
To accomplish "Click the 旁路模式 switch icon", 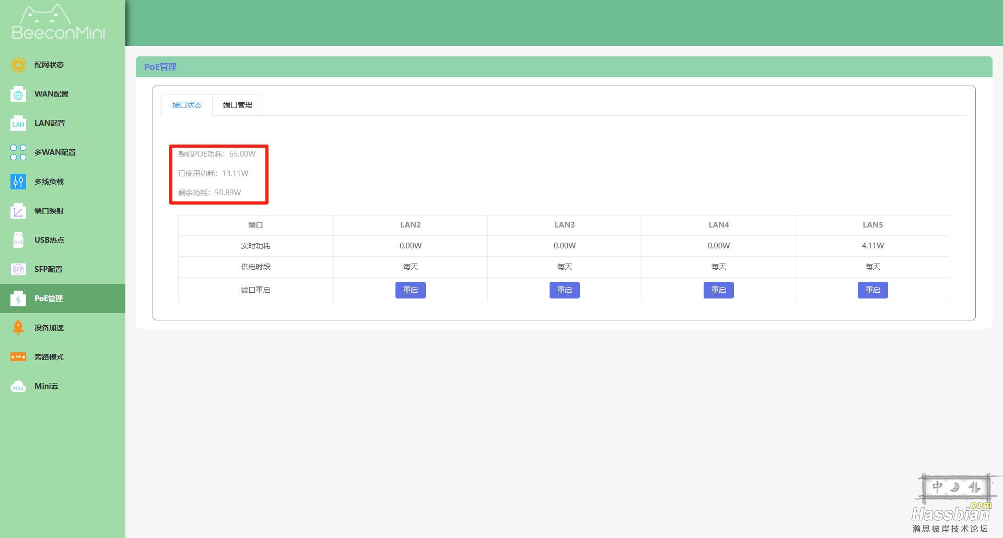I will point(18,357).
